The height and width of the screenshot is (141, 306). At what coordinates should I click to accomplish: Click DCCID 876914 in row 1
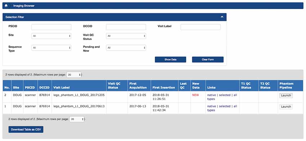tap(45, 107)
